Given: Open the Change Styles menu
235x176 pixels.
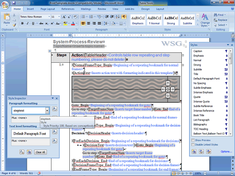Looking at the screenshot, I should (x=205, y=20).
